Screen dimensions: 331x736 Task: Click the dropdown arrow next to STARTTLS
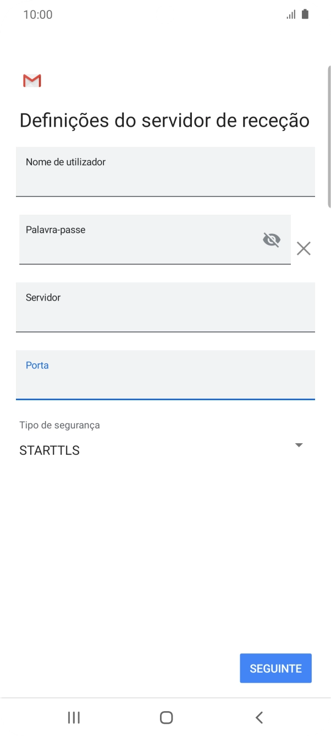click(299, 445)
